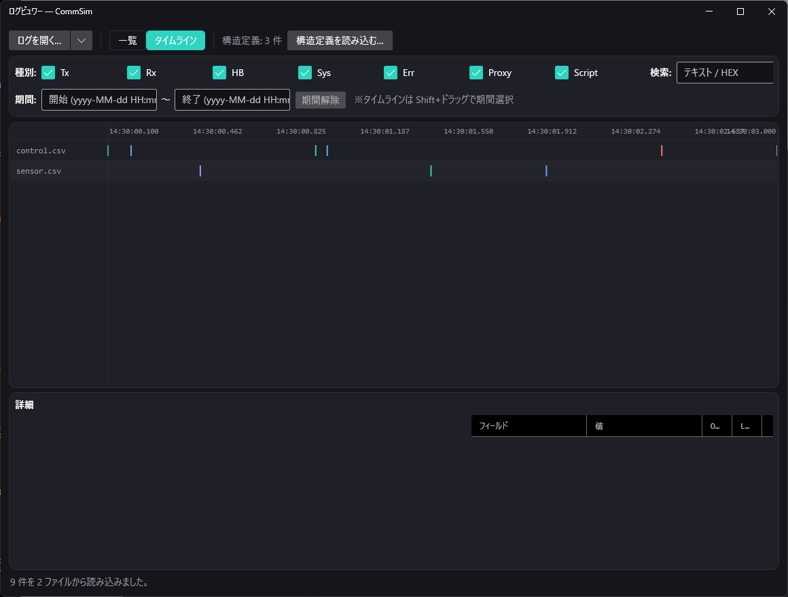Viewport: 788px width, 597px height.
Task: Click the 14:30:02.274 time axis label
Action: (636, 132)
